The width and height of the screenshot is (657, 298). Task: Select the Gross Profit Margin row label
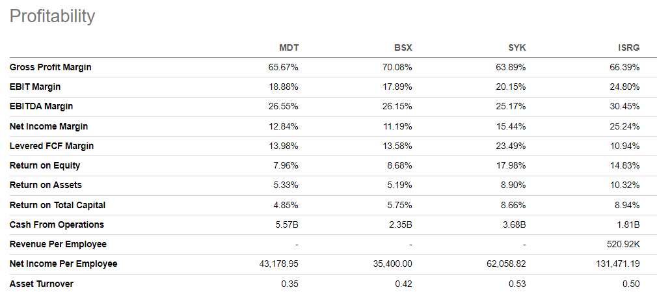(50, 67)
